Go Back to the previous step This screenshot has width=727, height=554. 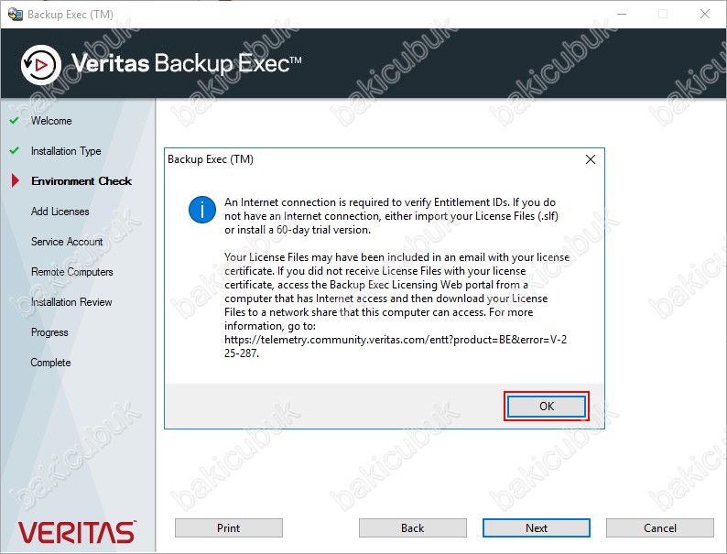point(412,527)
